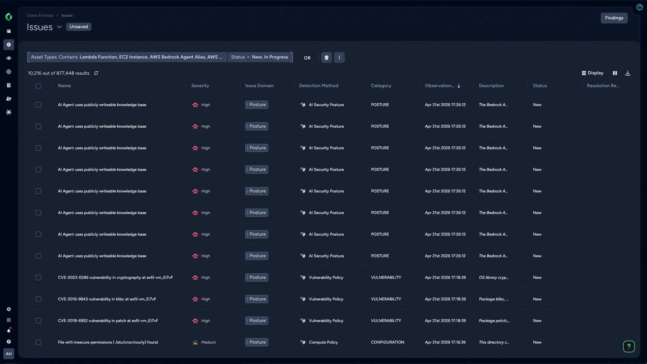Open notifications bell in sidebar
647x364 pixels.
(9, 331)
